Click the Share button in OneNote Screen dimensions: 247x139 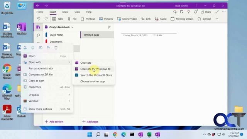coord(206,12)
